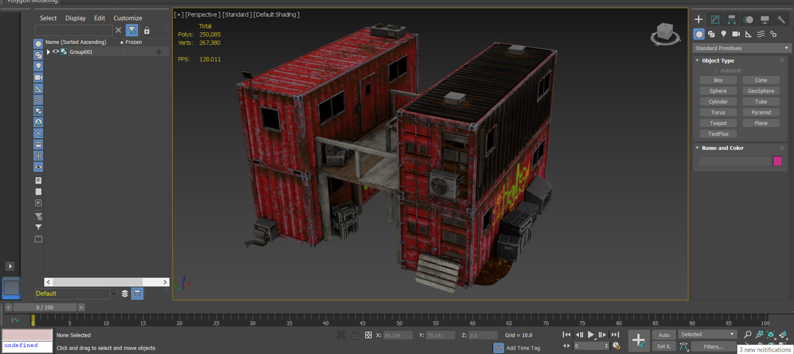Viewport: 794px width, 354px height.
Task: Select the Helpers create category icon
Action: click(x=749, y=34)
